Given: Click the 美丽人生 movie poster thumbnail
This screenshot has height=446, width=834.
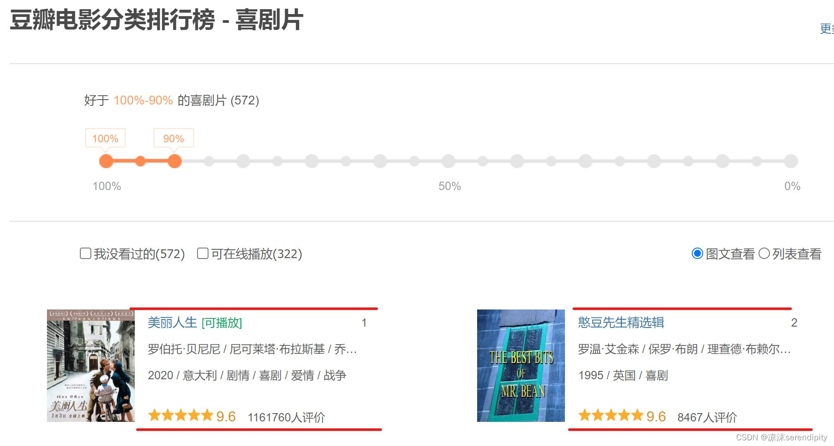Looking at the screenshot, I should [x=91, y=366].
